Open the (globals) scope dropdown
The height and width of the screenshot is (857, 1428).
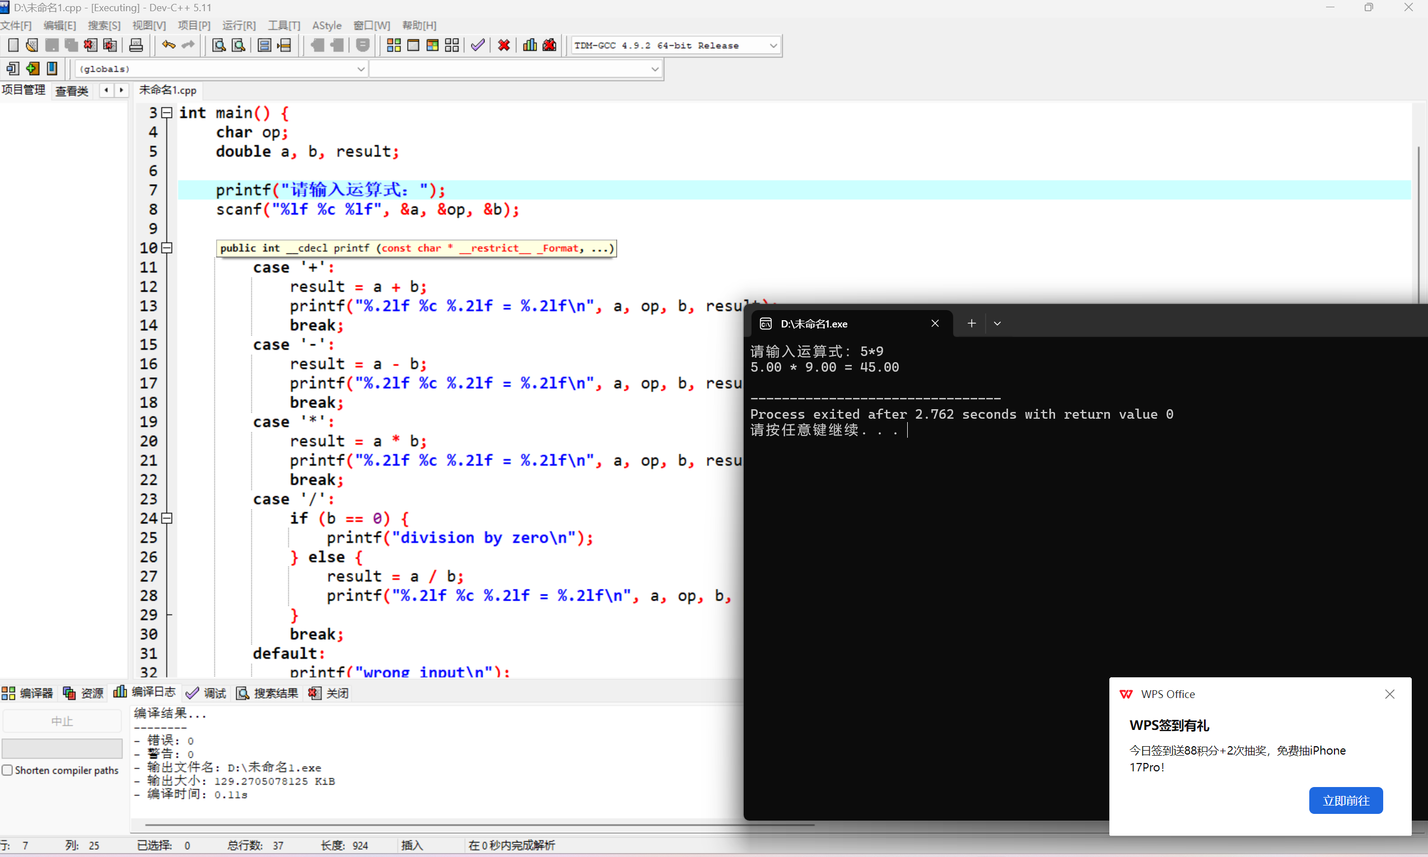[x=361, y=69]
